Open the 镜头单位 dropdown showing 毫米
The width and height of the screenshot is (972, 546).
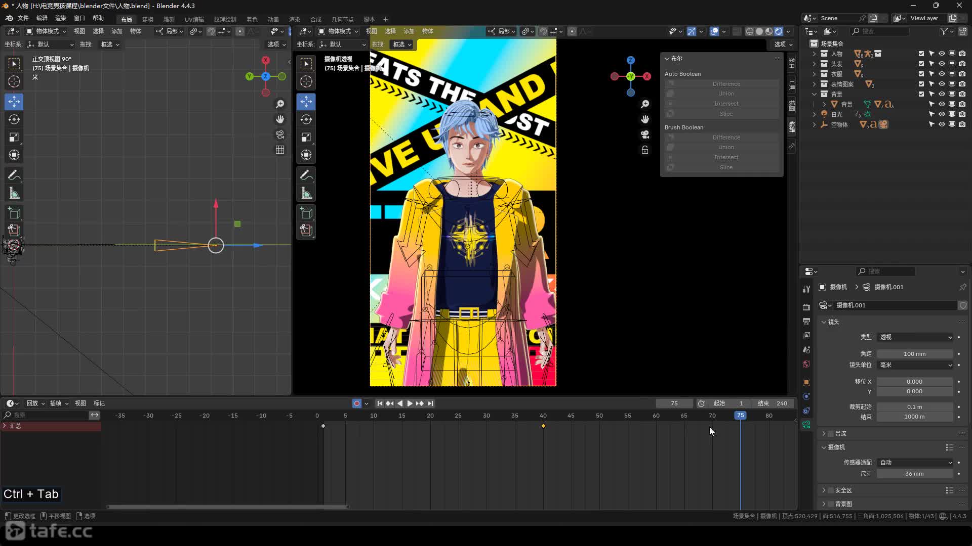[915, 365]
